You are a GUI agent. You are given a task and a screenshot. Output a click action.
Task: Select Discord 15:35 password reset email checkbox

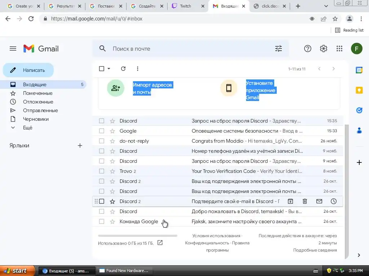coord(102,121)
